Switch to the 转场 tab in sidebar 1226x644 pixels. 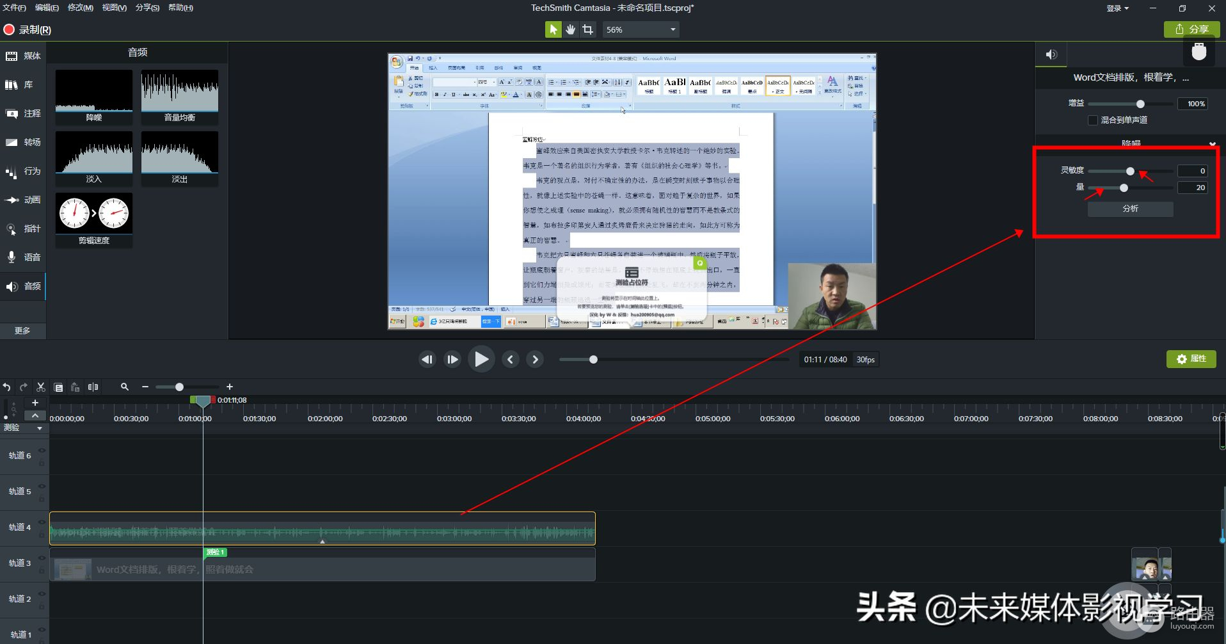(x=24, y=142)
